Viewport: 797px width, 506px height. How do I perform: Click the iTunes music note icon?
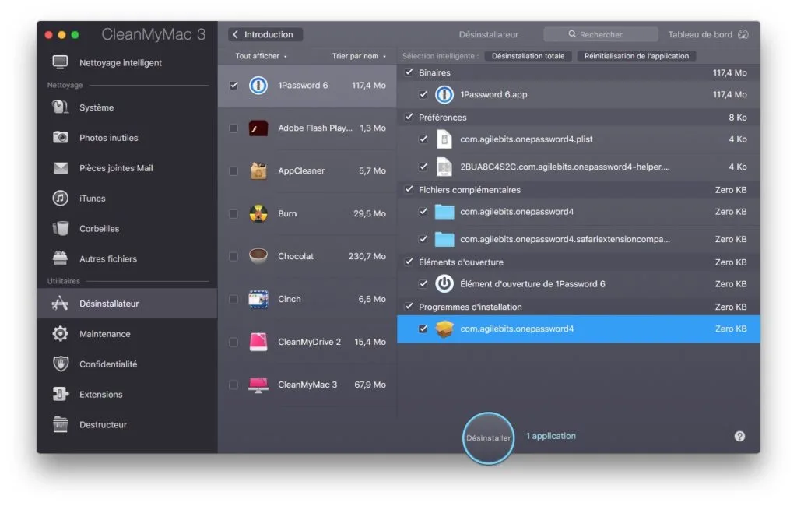pyautogui.click(x=60, y=198)
